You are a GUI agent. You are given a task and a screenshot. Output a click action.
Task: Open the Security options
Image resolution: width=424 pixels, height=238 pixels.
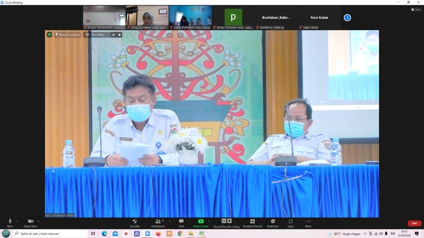coord(135,222)
